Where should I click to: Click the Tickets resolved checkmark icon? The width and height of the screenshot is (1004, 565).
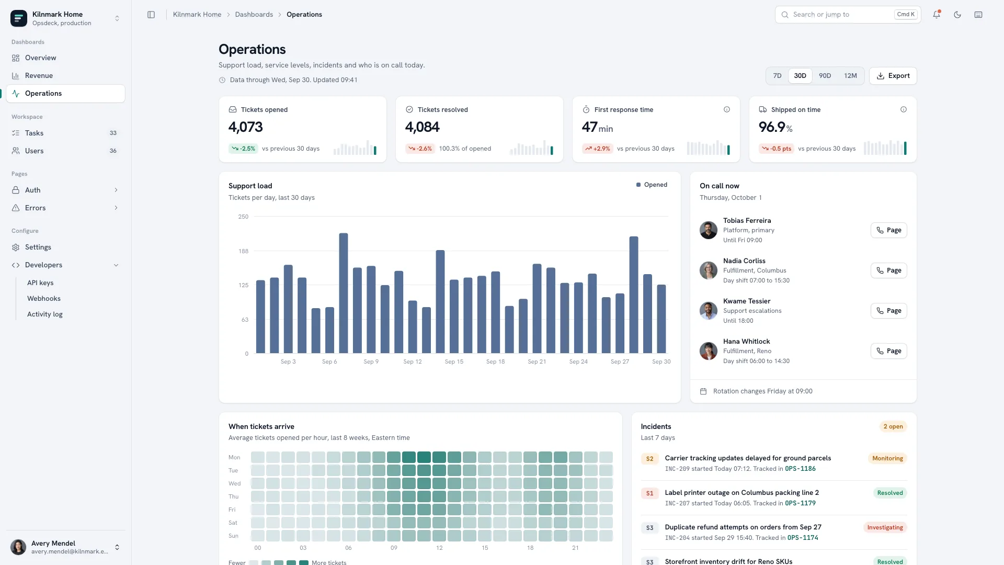tap(409, 110)
